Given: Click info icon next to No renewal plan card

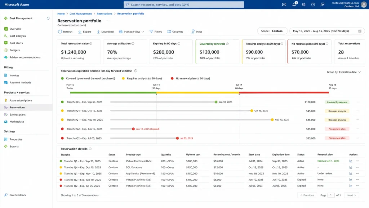Looking at the screenshot, I should tap(327, 44).
